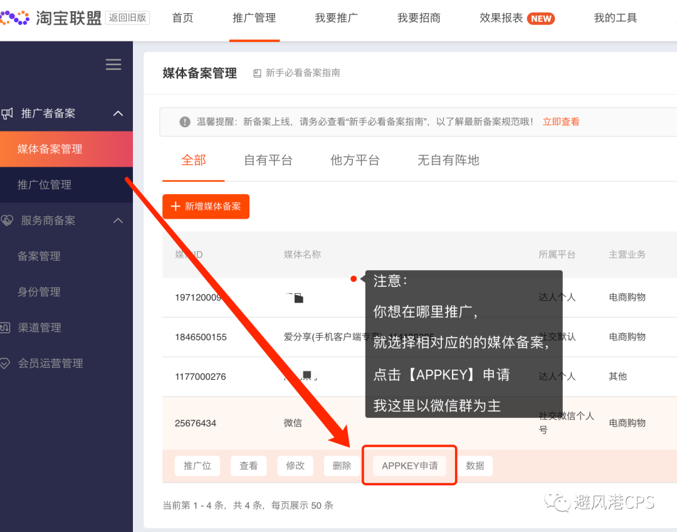Open 推广管理 in the top navigation

255,18
